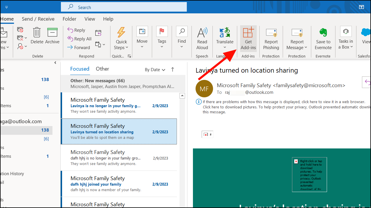
Task: Click the Report Phishing button
Action: (x=271, y=38)
